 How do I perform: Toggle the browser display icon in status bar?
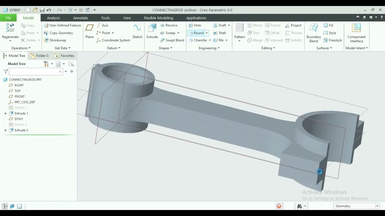coord(12,206)
